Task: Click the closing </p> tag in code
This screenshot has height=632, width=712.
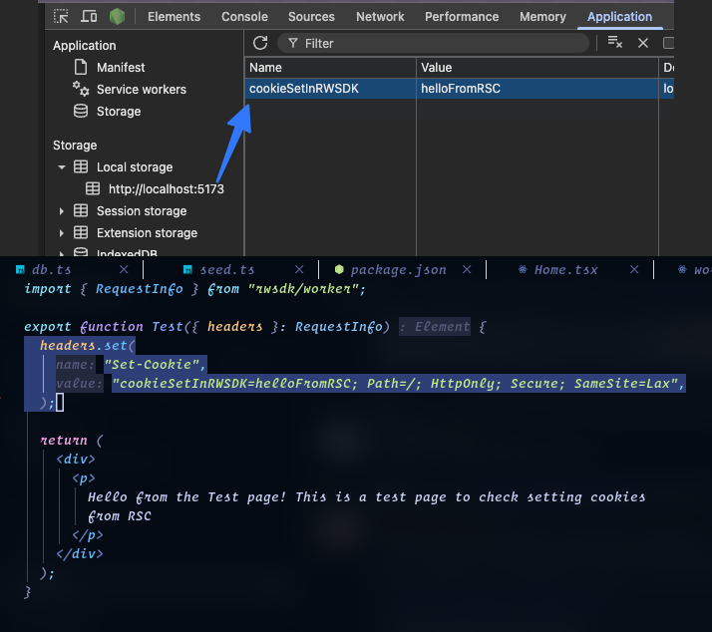Action: pyautogui.click(x=88, y=535)
